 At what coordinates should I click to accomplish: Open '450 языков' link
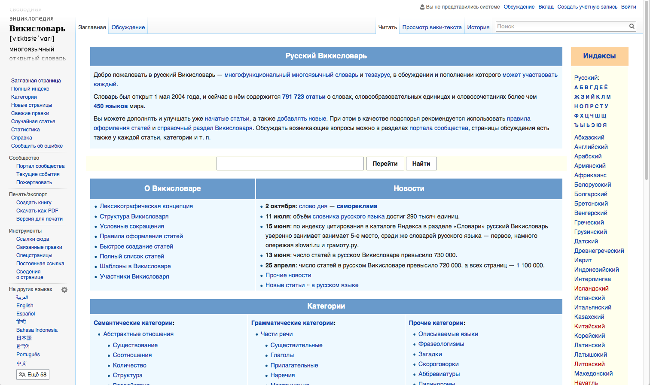point(110,106)
